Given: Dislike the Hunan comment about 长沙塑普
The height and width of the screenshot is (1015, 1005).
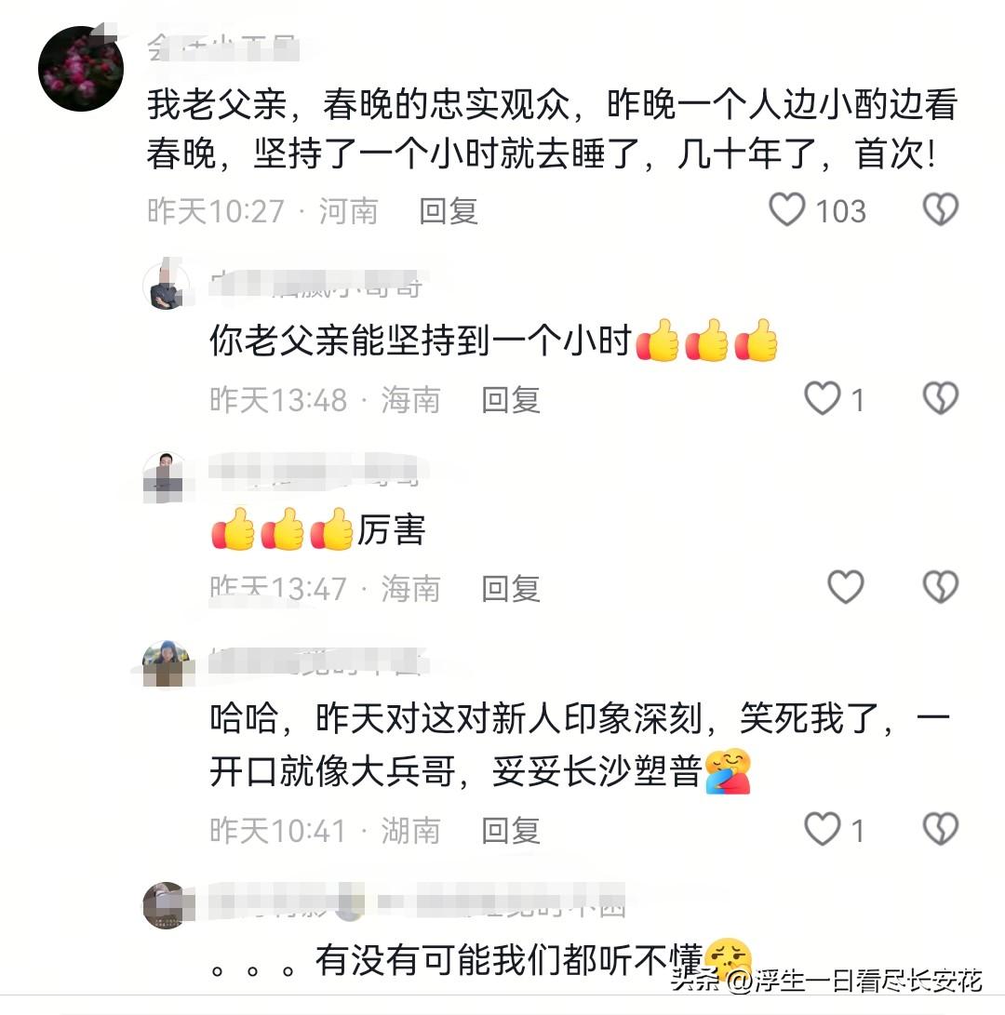Looking at the screenshot, I should point(940,829).
